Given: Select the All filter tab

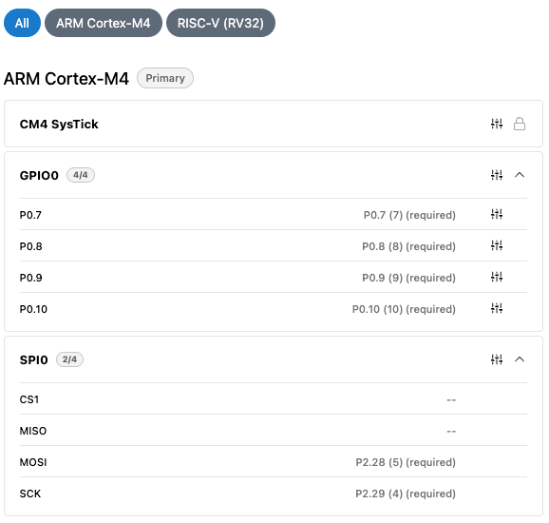Looking at the screenshot, I should point(22,23).
